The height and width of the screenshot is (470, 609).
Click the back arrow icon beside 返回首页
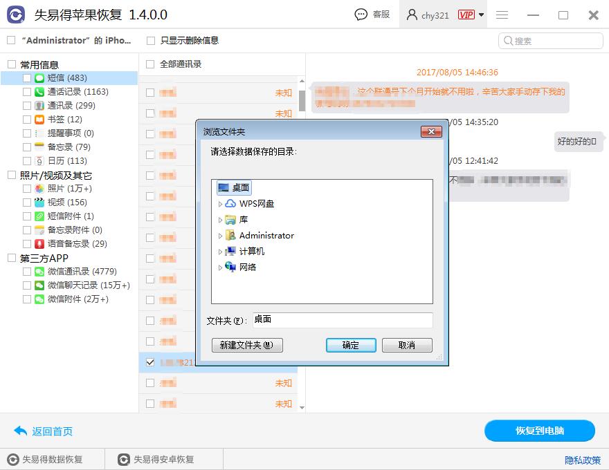(x=20, y=431)
